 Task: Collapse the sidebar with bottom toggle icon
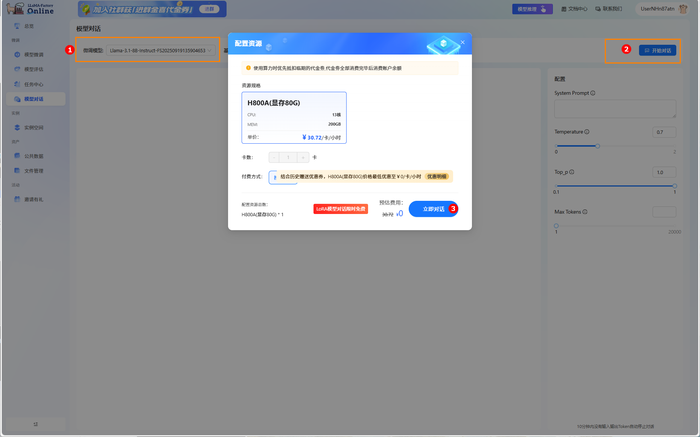click(x=36, y=424)
